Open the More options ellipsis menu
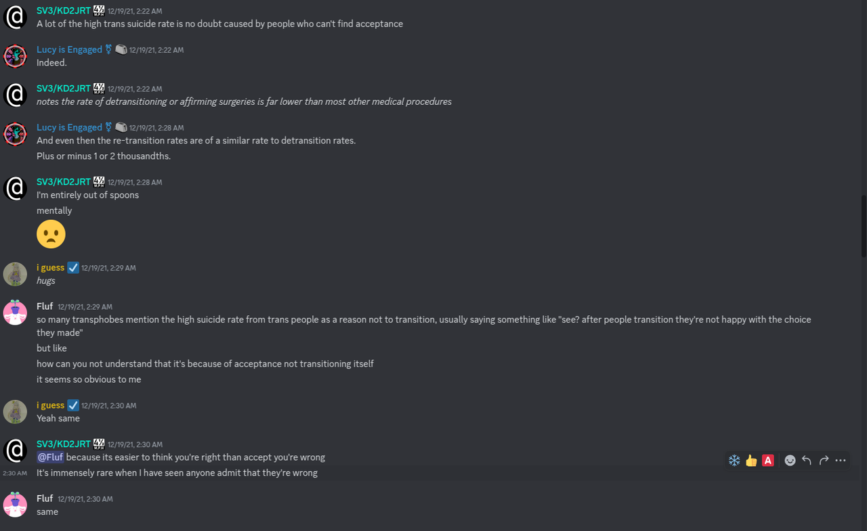The width and height of the screenshot is (867, 531). (x=841, y=461)
